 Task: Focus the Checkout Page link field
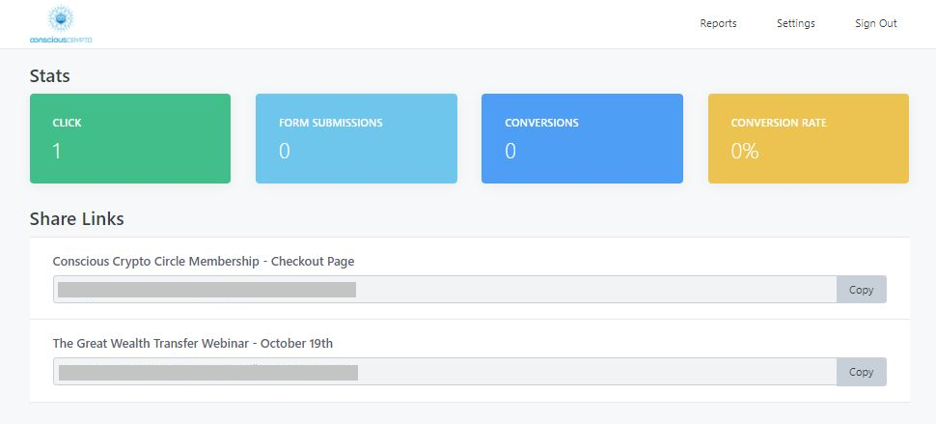point(445,290)
